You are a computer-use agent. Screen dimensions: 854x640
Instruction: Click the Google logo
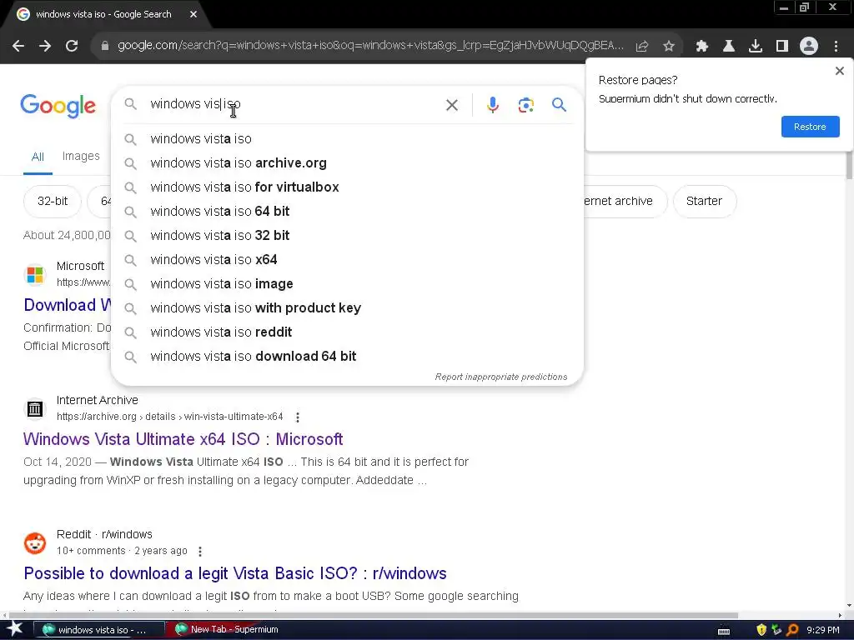pyautogui.click(x=58, y=106)
